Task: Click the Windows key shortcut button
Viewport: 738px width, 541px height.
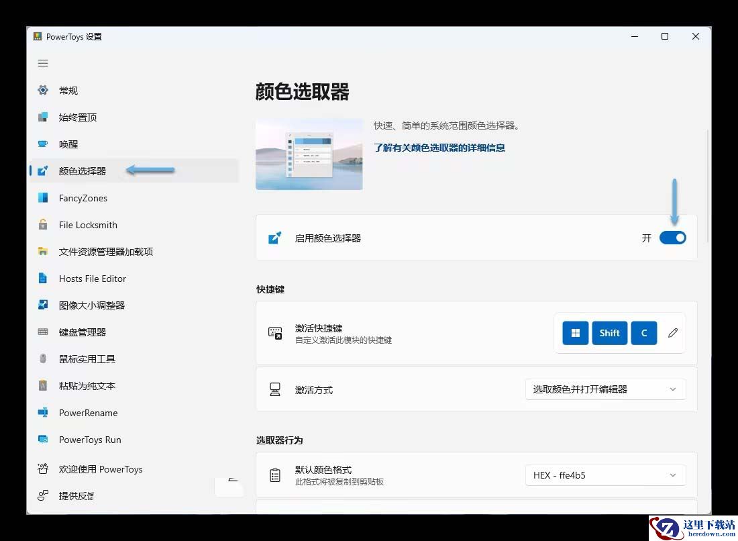Action: (575, 333)
